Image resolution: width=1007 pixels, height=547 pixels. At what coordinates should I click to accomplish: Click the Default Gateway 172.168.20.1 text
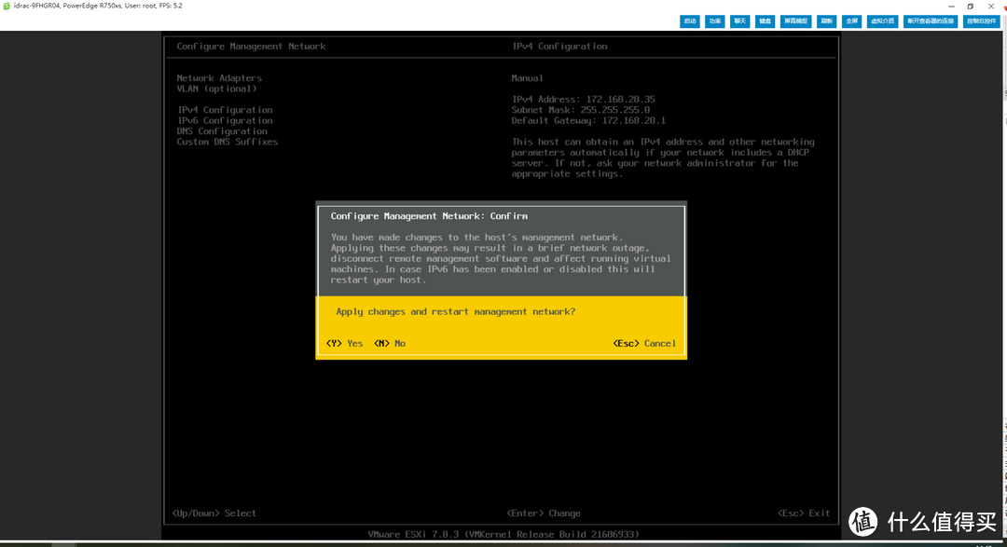(588, 121)
